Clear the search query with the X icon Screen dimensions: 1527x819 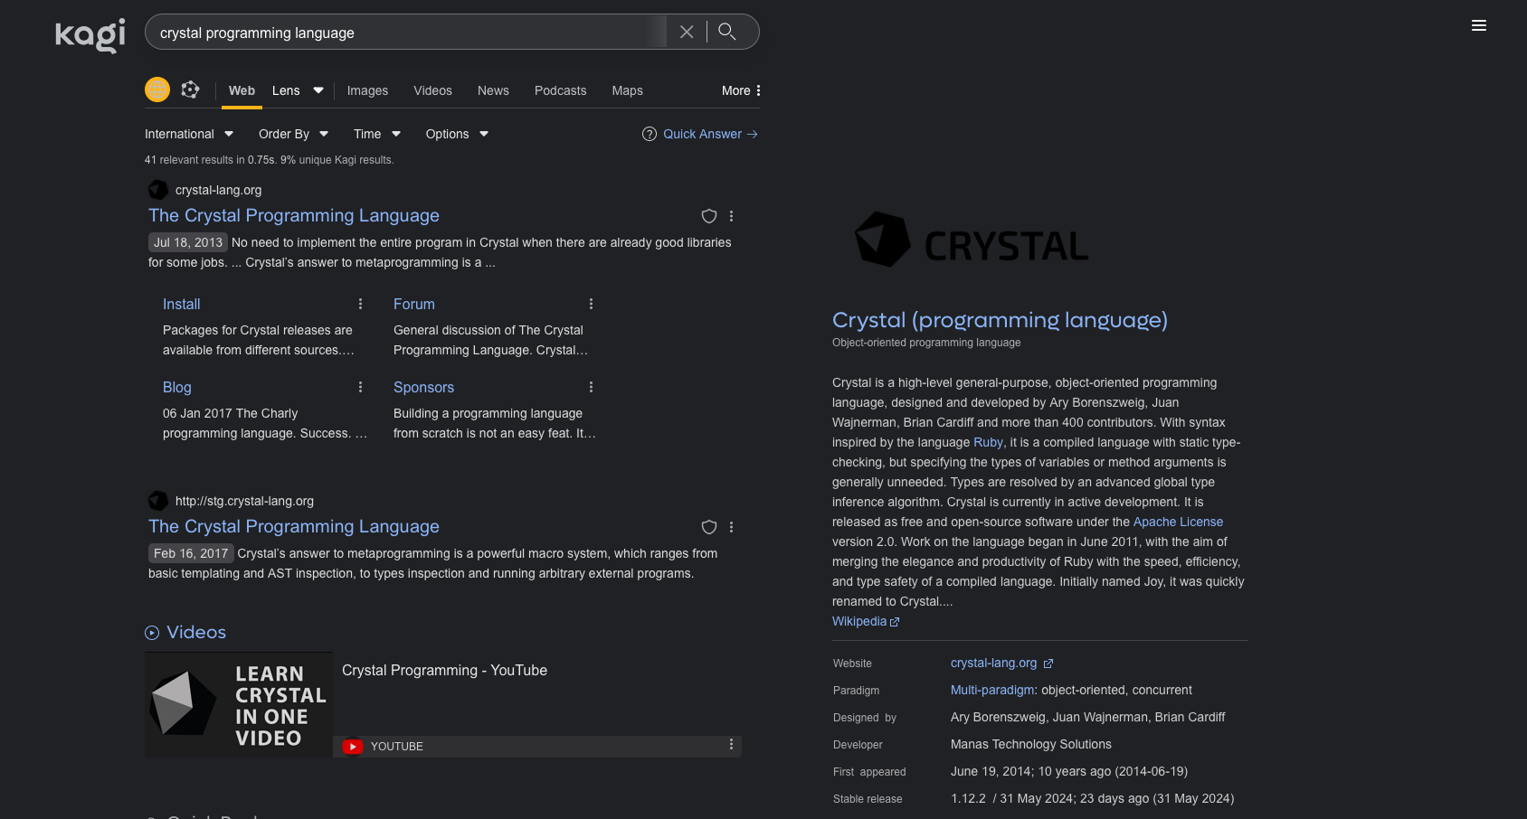click(686, 31)
